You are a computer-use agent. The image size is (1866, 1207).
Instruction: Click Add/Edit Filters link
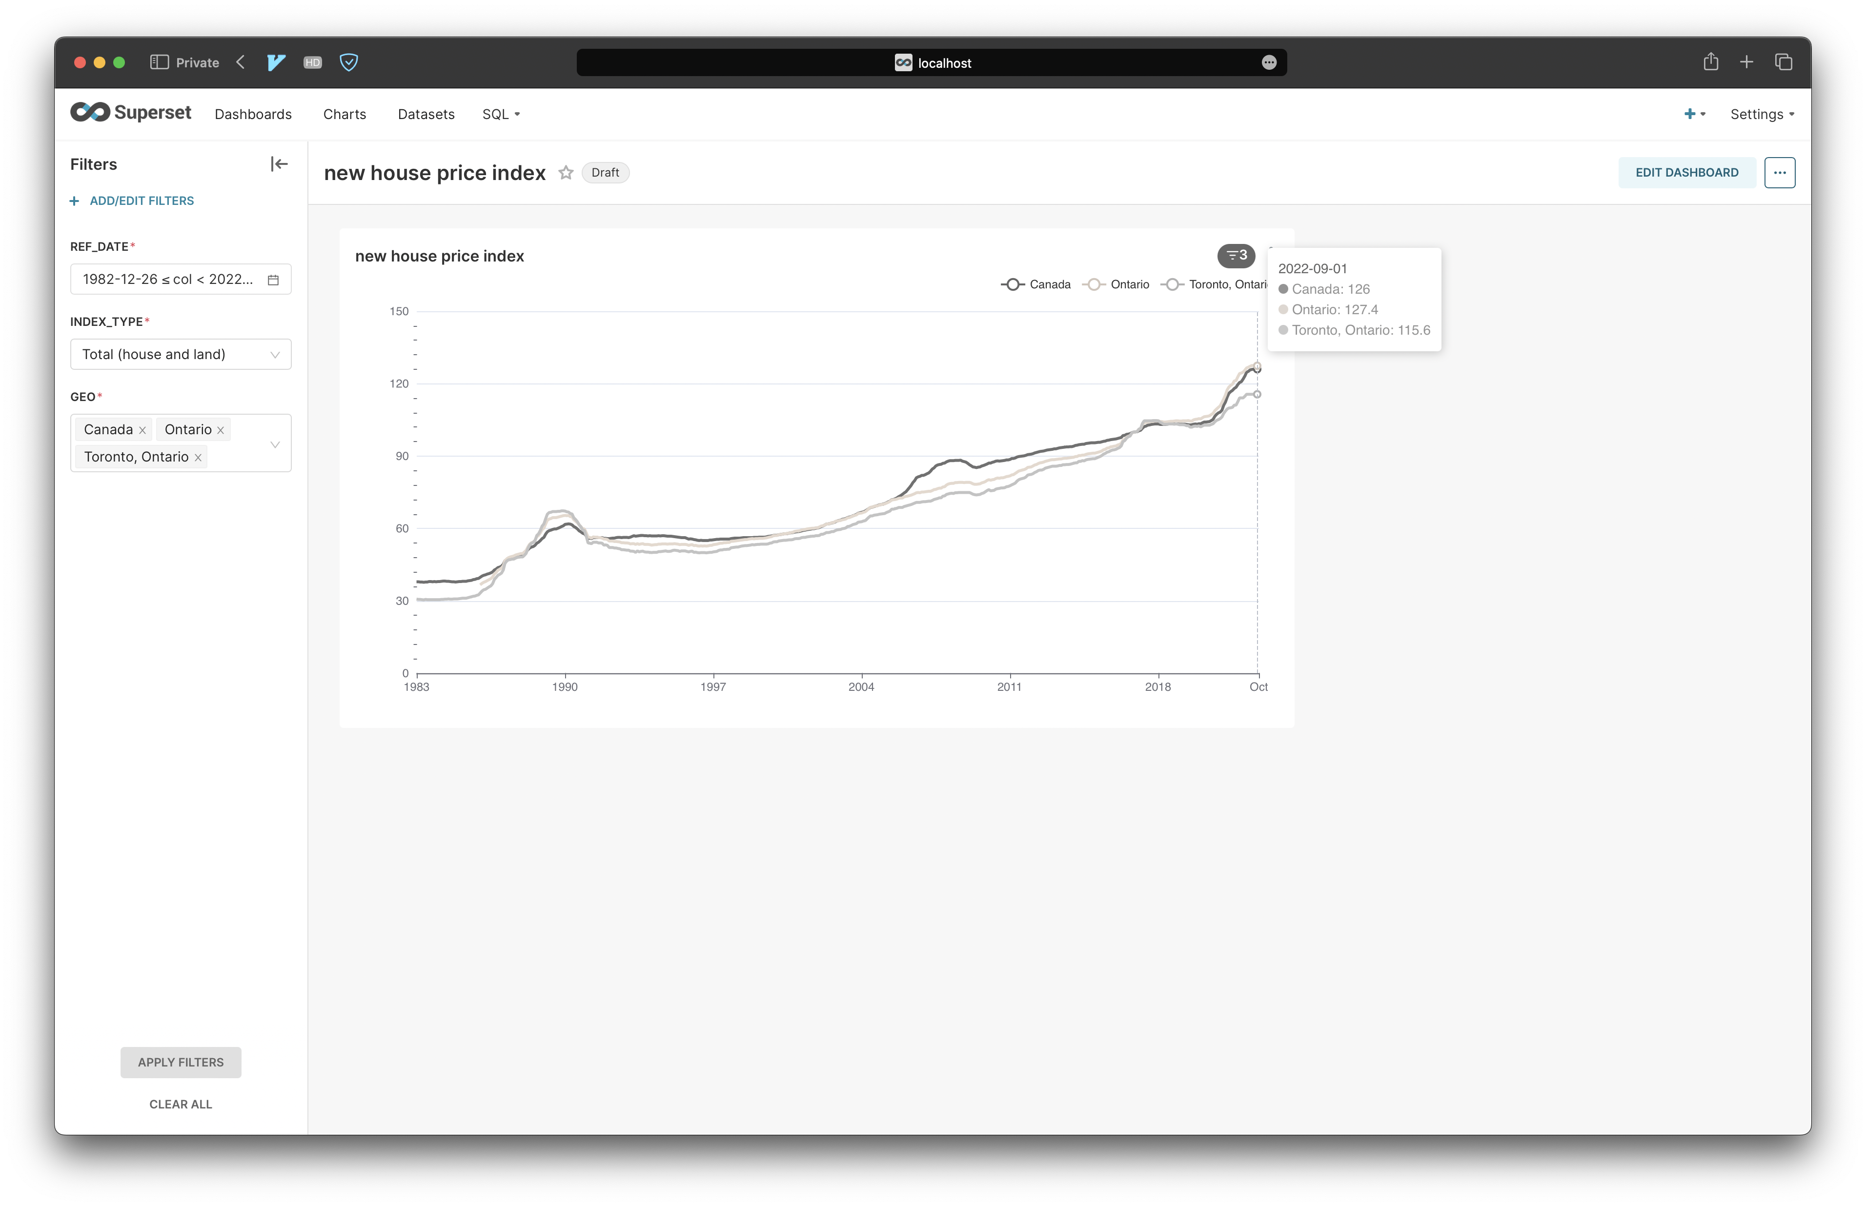point(141,201)
